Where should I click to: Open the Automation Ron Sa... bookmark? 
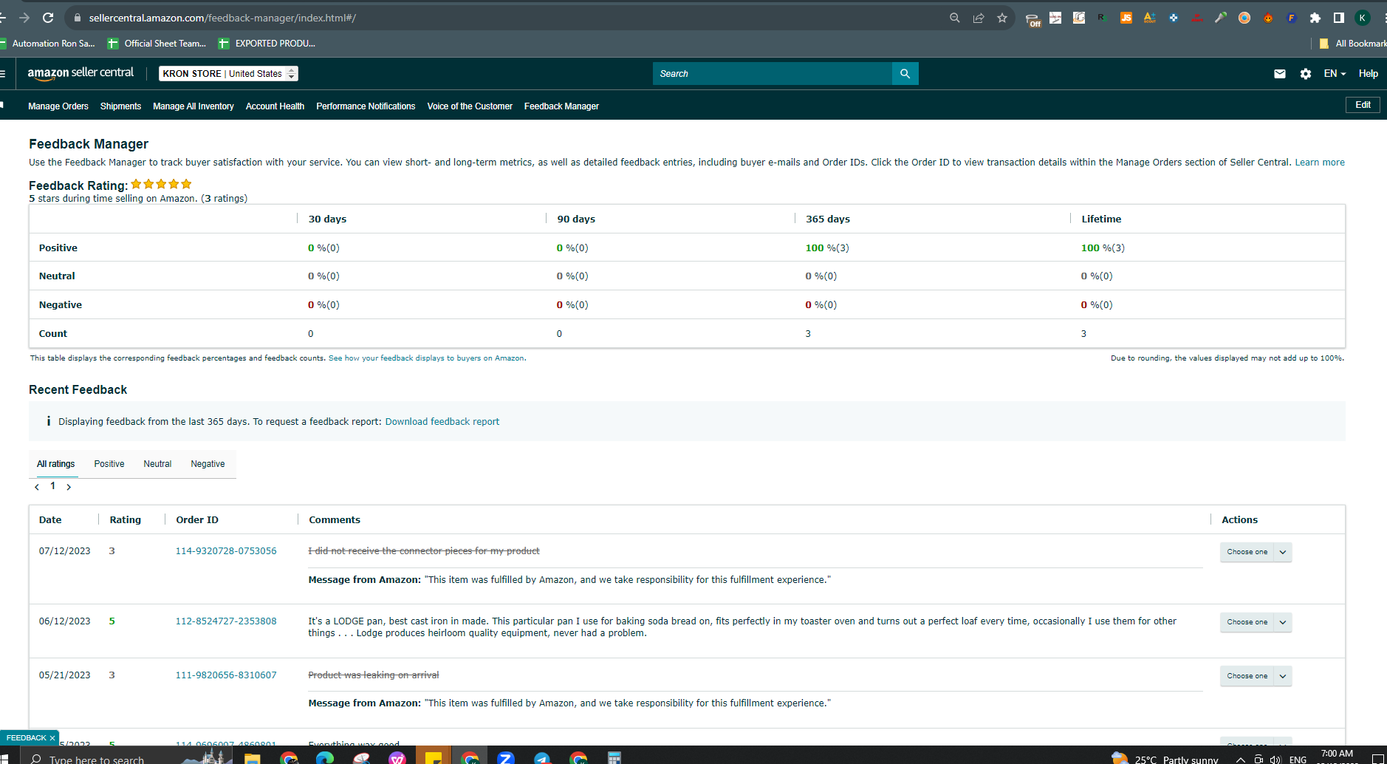click(47, 44)
